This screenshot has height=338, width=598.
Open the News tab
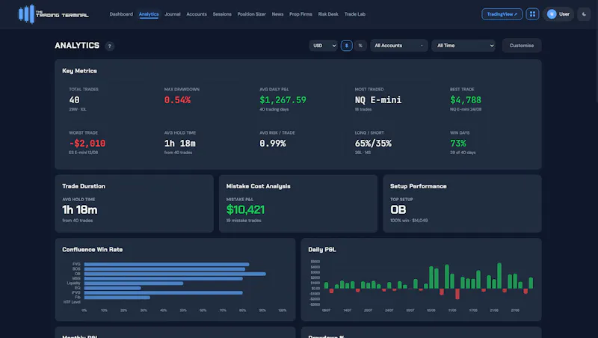277,14
